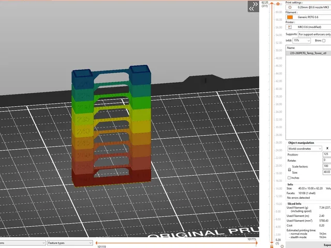Screen dimensions: 331x248
Task: Open the Filament preset Generic PETG dropdown
Action: [x=308, y=17]
